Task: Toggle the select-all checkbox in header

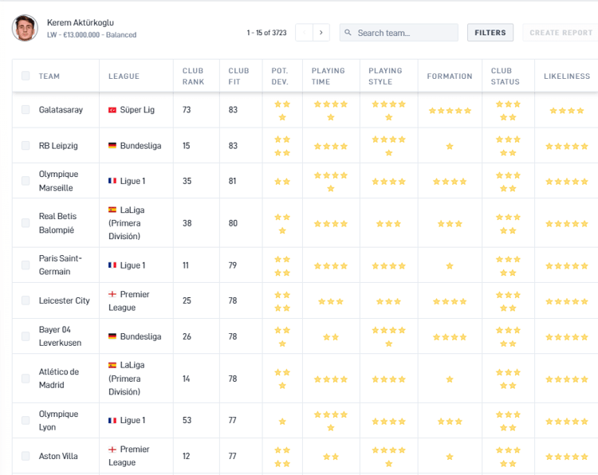Action: [26, 76]
